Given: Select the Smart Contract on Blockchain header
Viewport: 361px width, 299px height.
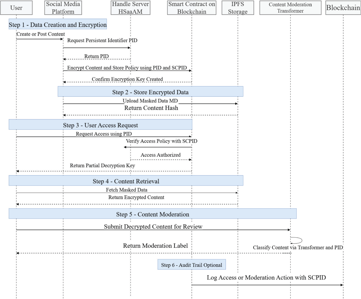Looking at the screenshot, I should click(x=192, y=8).
